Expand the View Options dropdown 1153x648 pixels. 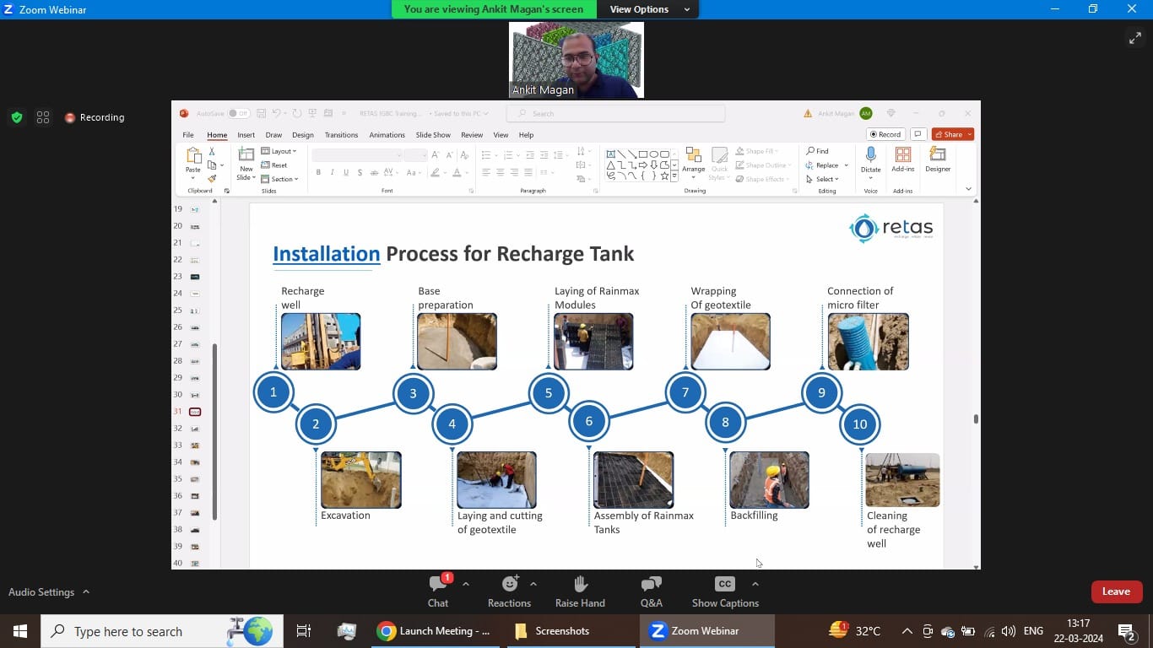(648, 9)
